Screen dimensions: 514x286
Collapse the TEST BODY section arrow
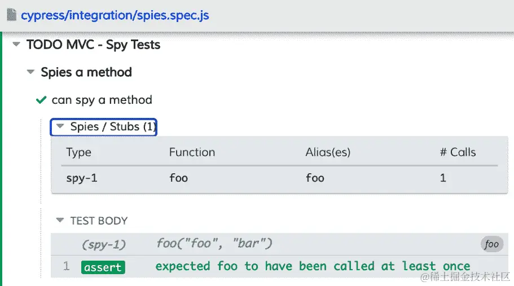pos(59,221)
